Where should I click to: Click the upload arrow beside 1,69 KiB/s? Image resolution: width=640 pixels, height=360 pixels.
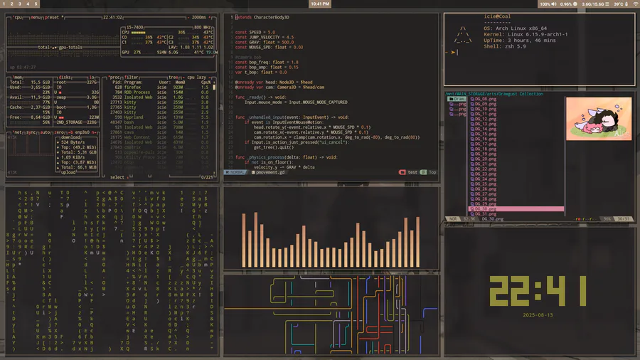pyautogui.click(x=58, y=157)
